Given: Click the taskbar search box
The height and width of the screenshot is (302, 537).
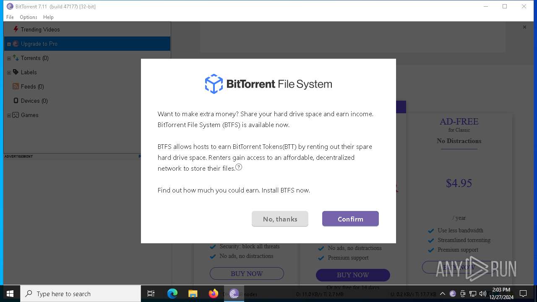Looking at the screenshot, I should [81, 294].
